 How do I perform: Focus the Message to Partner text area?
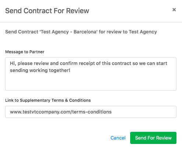91,74
